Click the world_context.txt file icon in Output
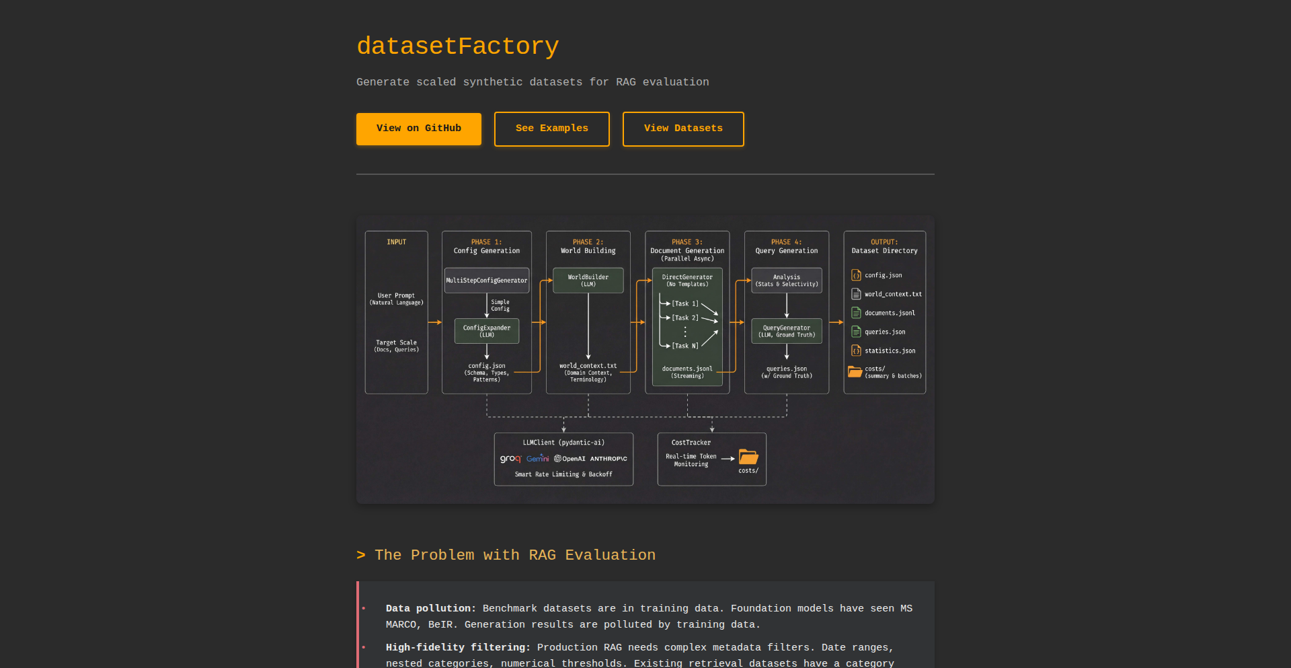 [856, 294]
